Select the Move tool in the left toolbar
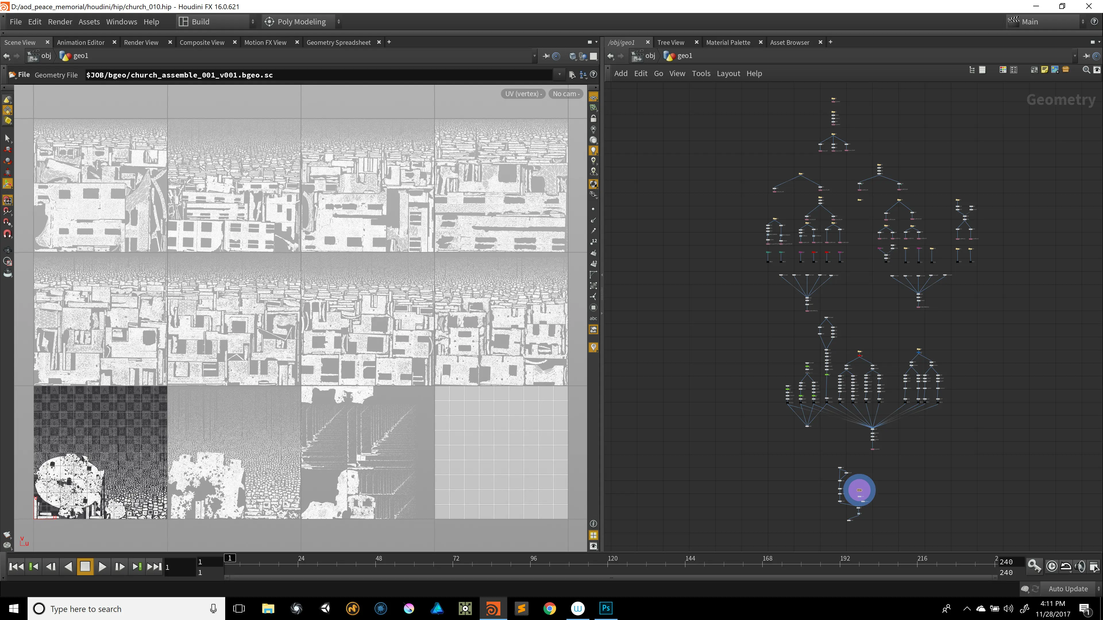Image resolution: width=1103 pixels, height=620 pixels. (x=7, y=150)
